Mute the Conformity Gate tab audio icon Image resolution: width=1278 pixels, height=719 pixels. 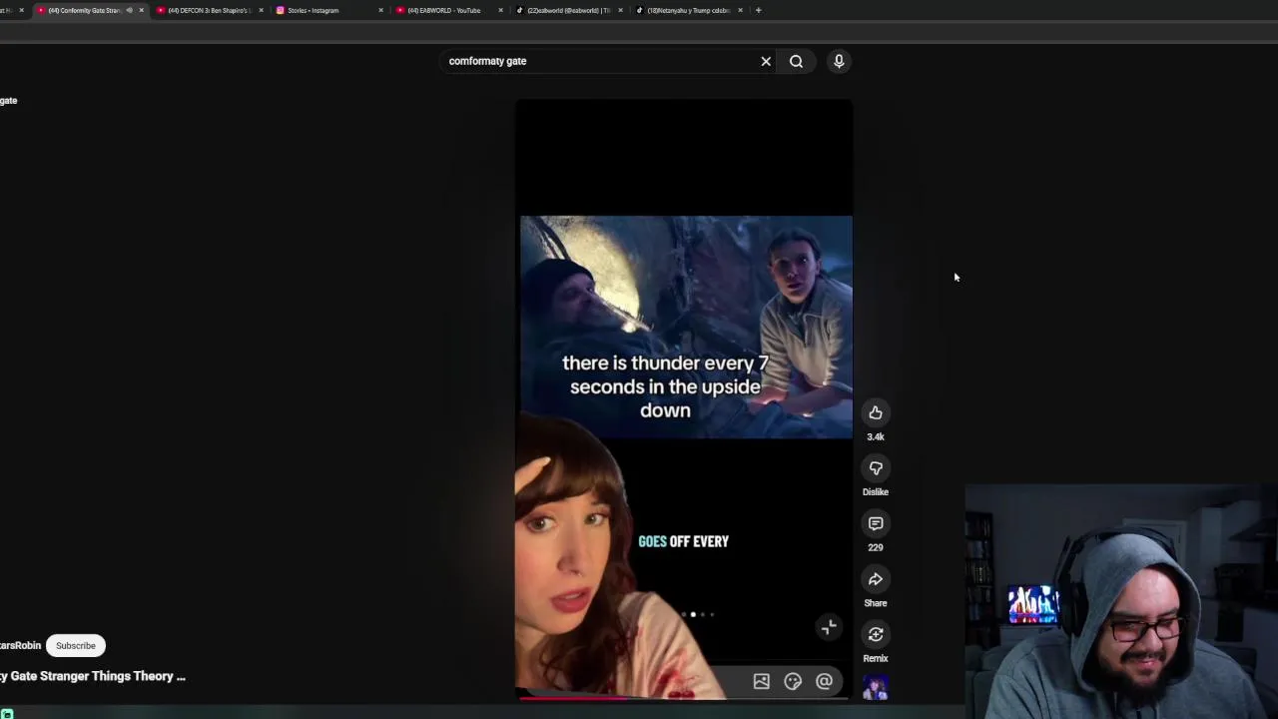129,10
